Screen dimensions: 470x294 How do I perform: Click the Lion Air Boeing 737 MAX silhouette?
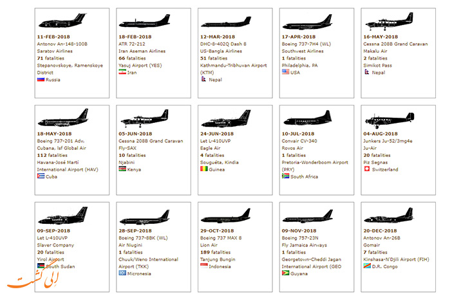pyautogui.click(x=226, y=216)
